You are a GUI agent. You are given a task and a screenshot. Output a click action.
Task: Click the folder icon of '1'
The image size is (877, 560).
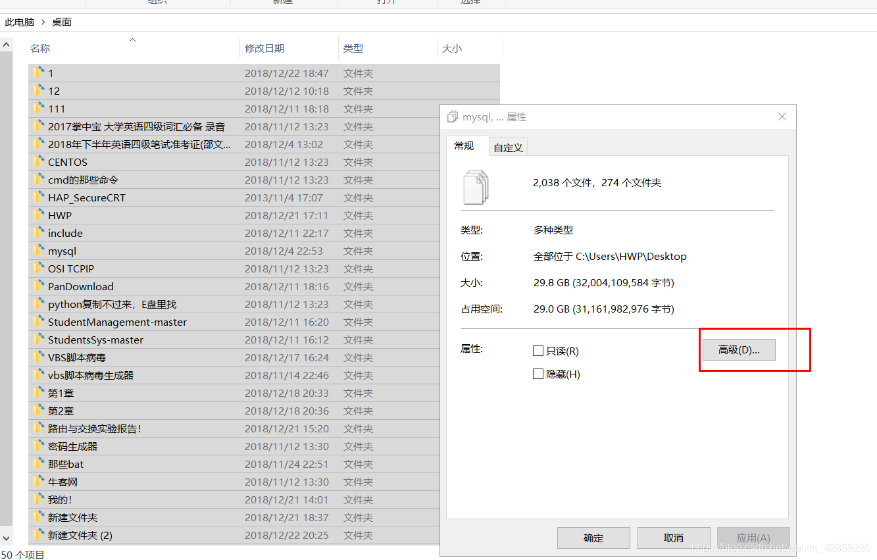tap(39, 73)
